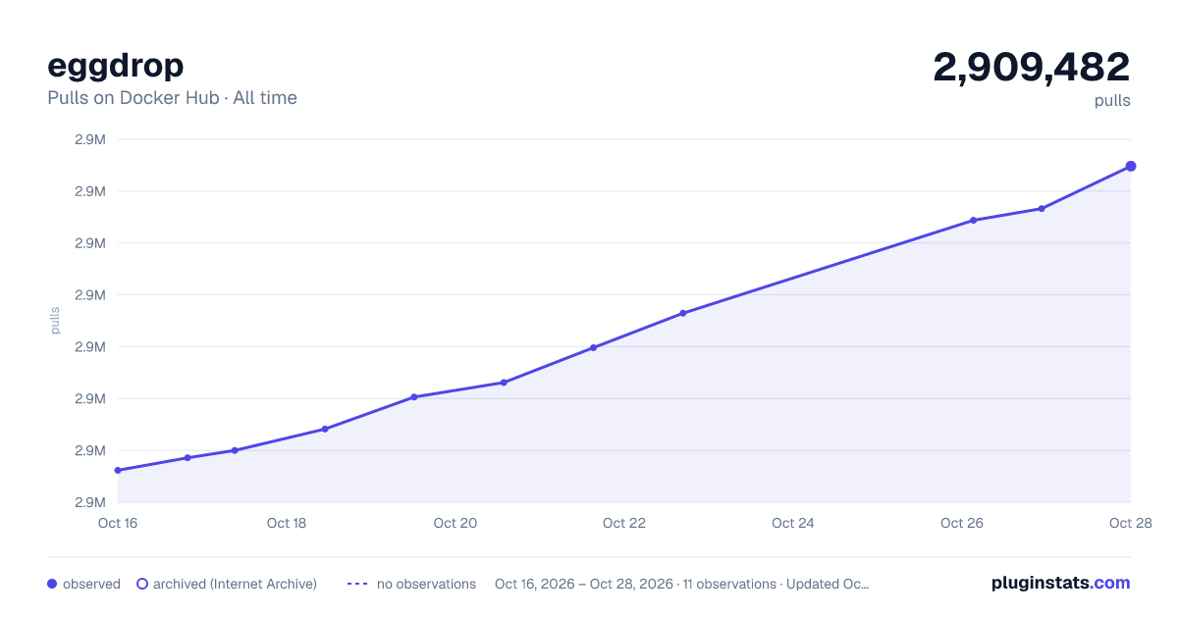This screenshot has width=1178, height=618.
Task: Click the eggdrop chart title
Action: [x=116, y=66]
